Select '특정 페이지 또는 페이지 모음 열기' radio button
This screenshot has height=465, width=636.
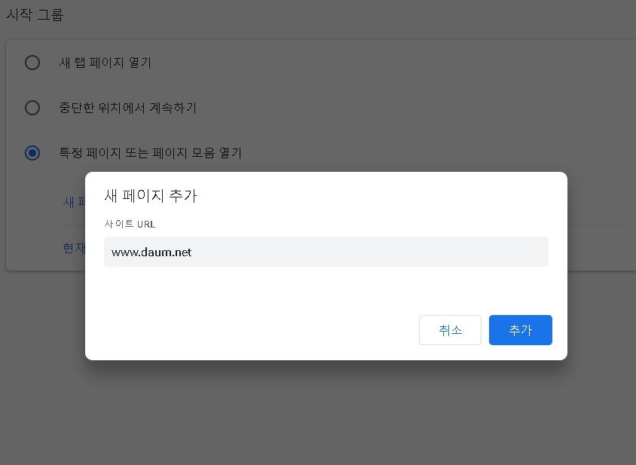tap(32, 153)
